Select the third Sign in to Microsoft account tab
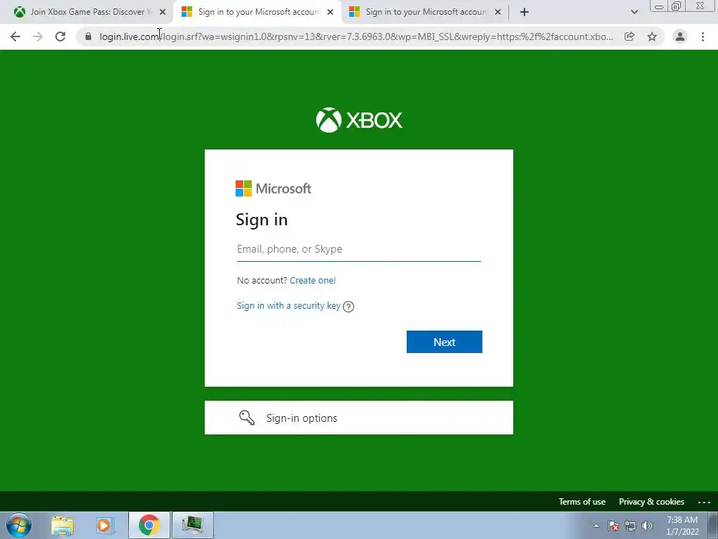The width and height of the screenshot is (718, 539). tap(425, 12)
